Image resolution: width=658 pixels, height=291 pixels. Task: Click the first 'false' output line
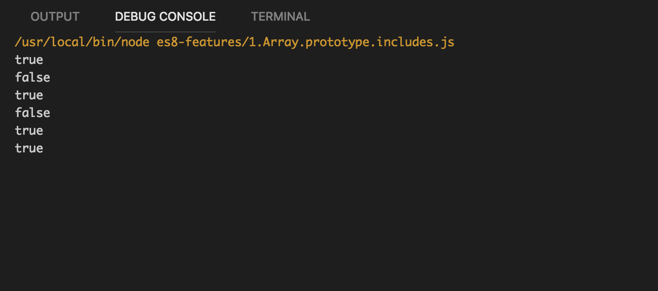32,77
